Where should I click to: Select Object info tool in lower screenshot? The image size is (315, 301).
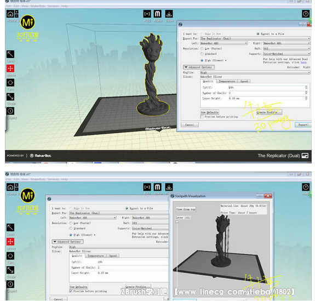(10, 284)
